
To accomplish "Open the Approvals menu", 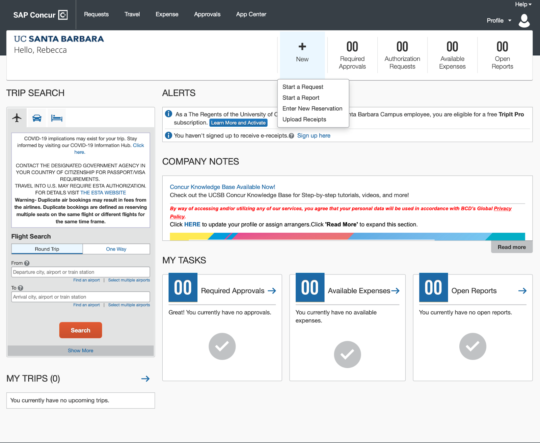I will coord(207,14).
